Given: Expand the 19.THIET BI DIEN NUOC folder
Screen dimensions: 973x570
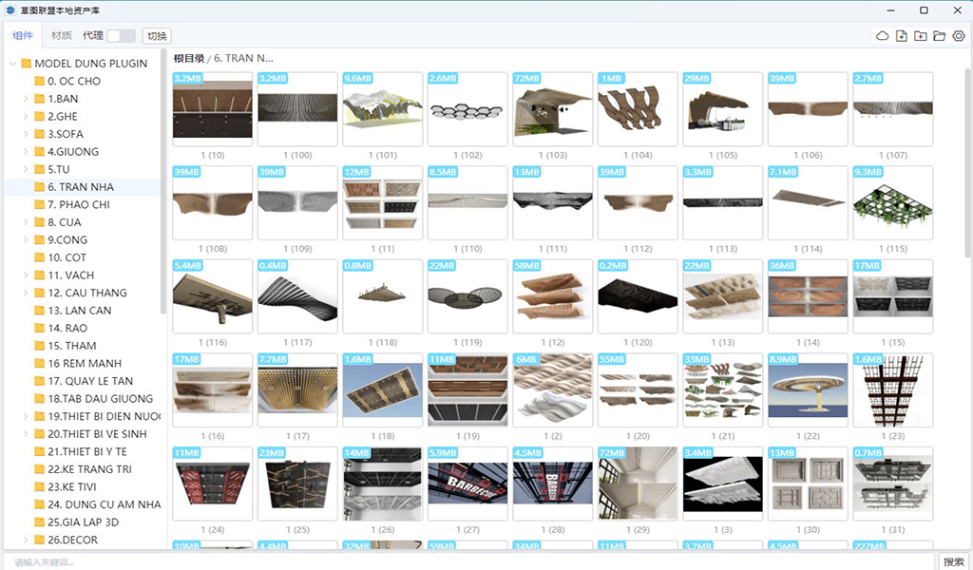Looking at the screenshot, I should (26, 416).
